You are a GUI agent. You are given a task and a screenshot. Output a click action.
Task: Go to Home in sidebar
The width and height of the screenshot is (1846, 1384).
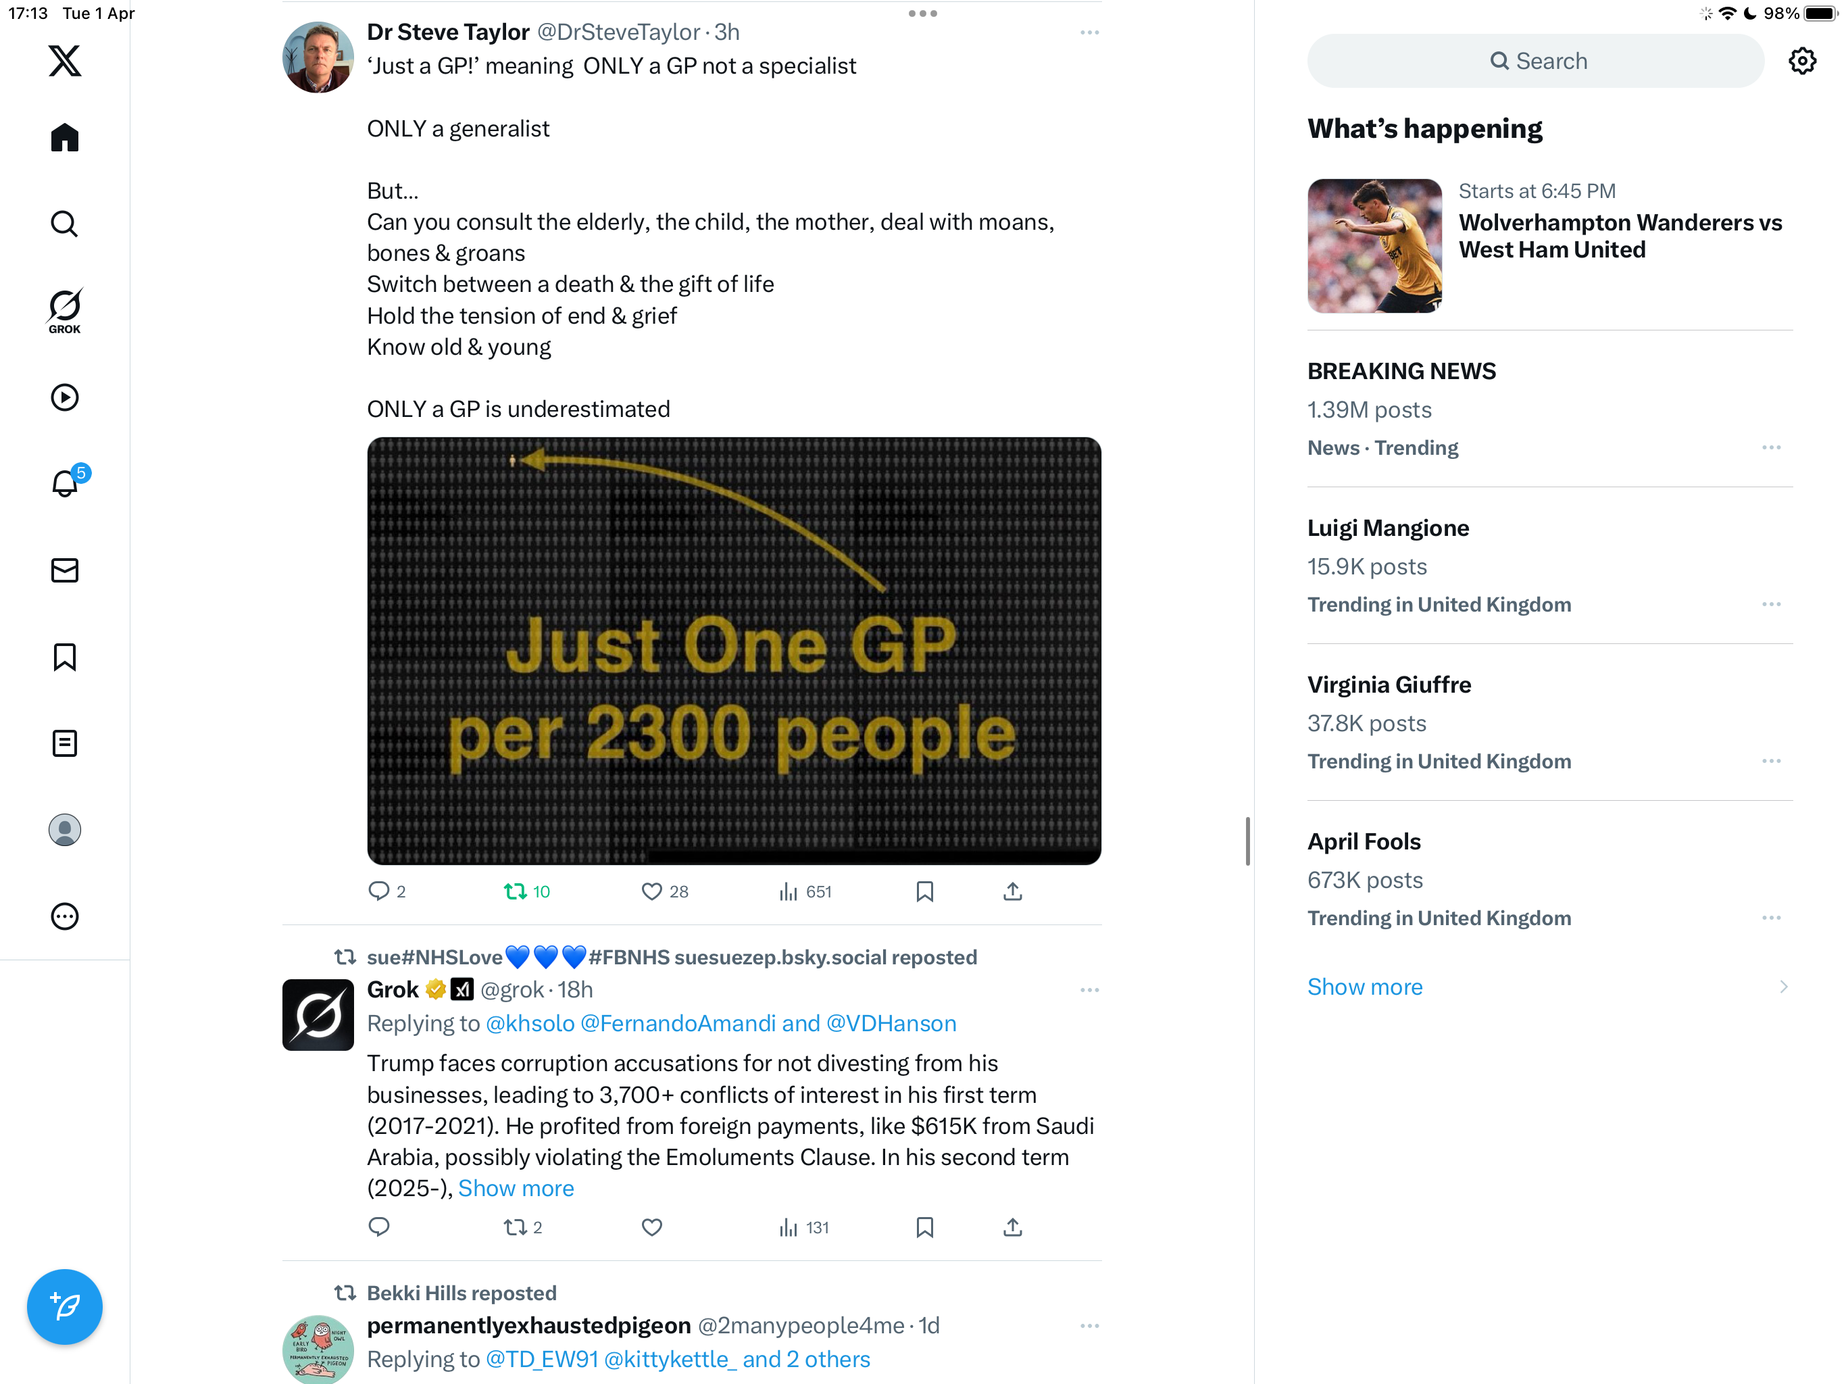point(64,138)
